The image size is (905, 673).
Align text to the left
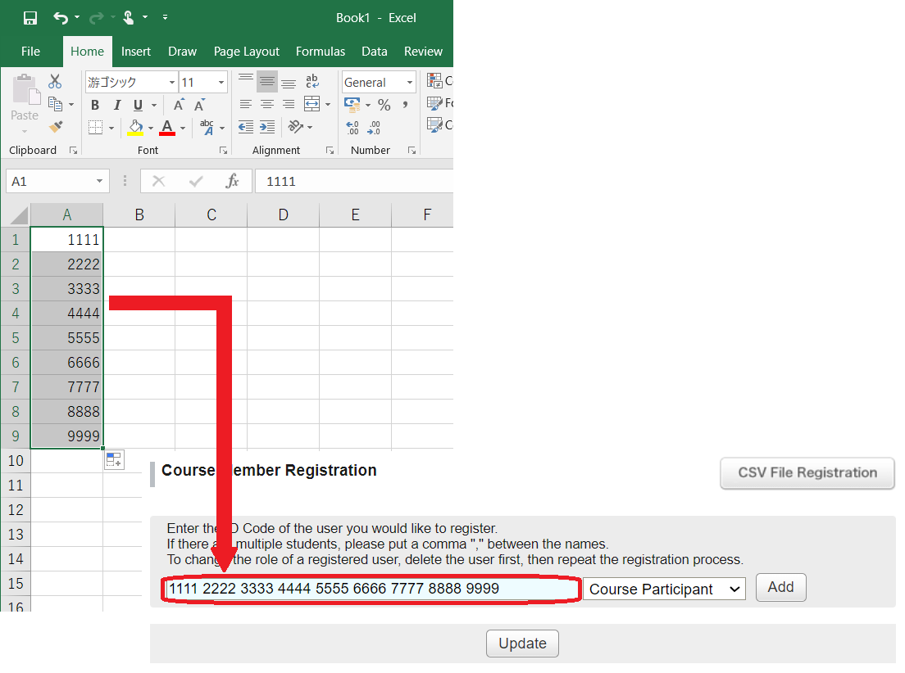[246, 104]
